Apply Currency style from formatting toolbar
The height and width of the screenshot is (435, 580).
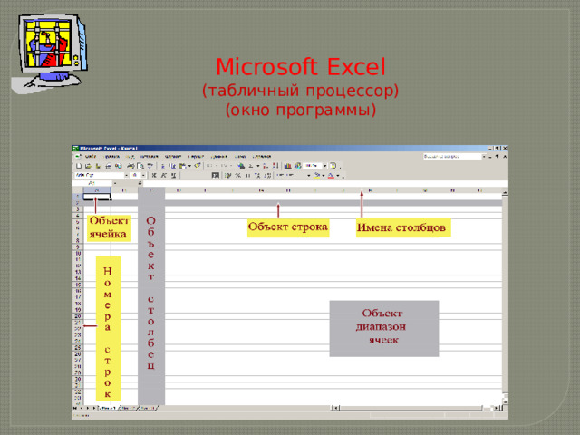click(228, 175)
